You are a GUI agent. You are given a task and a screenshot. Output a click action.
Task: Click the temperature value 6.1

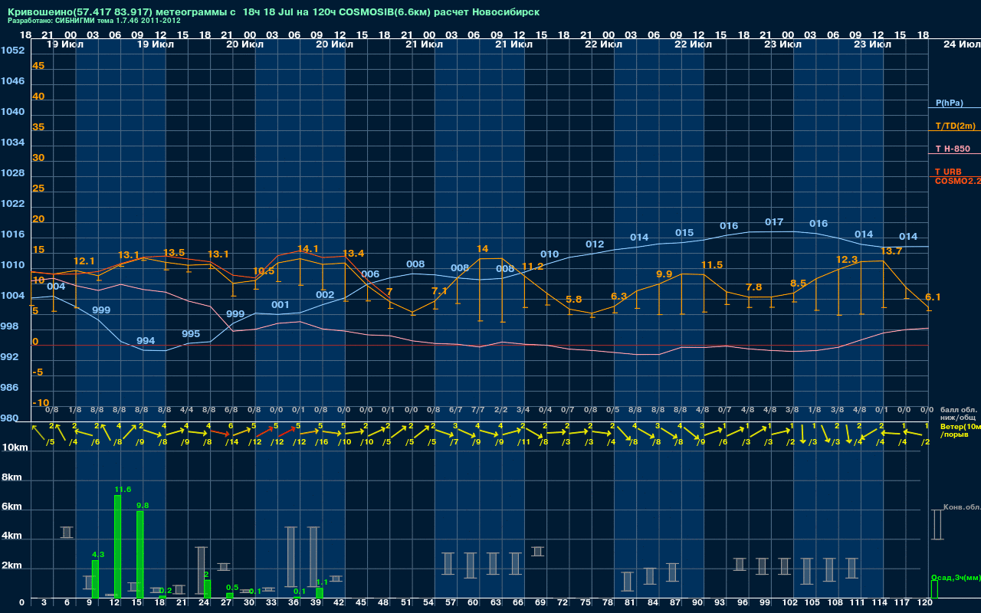pyautogui.click(x=933, y=297)
